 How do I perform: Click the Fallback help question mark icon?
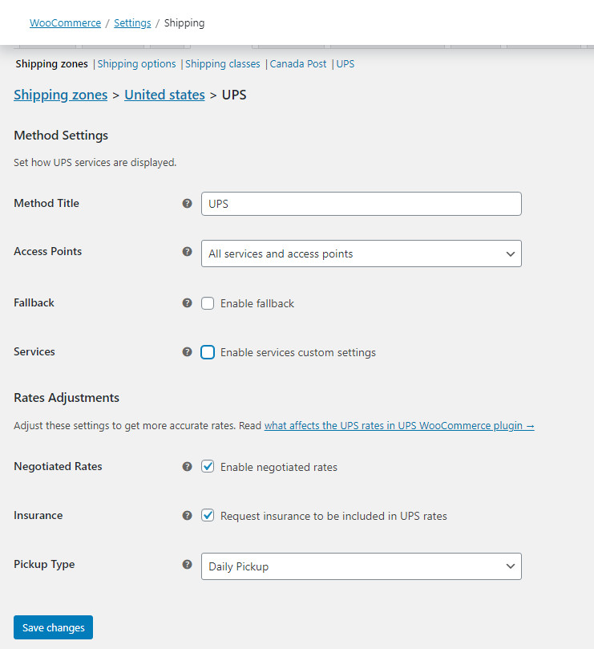coord(187,303)
